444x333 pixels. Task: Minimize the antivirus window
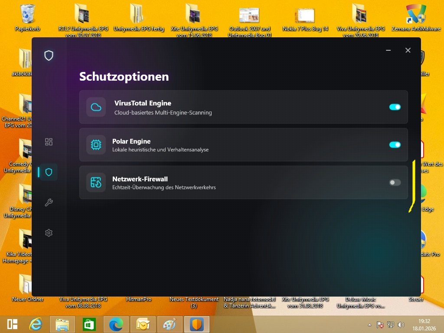(388, 50)
